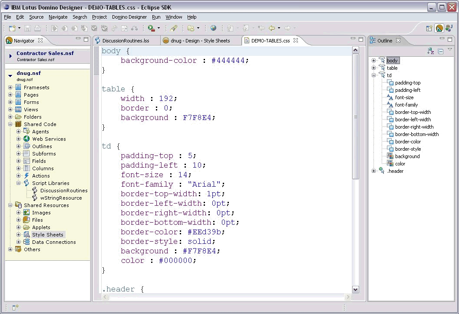Click the status bar icon at bottom left
The image size is (459, 314).
tap(15, 307)
